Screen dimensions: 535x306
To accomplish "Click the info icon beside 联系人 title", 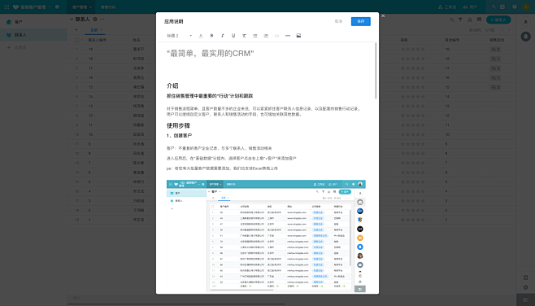I will pyautogui.click(x=95, y=20).
